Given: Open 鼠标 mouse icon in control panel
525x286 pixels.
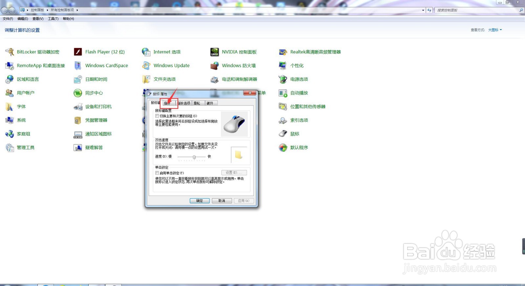Looking at the screenshot, I should 283,134.
